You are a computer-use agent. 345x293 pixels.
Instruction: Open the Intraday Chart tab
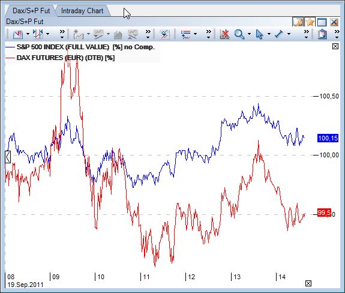[x=82, y=11]
